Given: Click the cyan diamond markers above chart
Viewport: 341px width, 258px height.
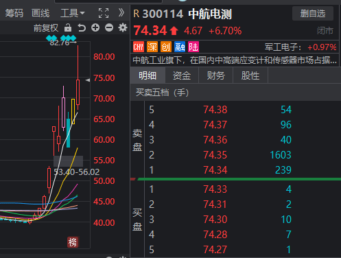Looking at the screenshot, I should [61, 38].
